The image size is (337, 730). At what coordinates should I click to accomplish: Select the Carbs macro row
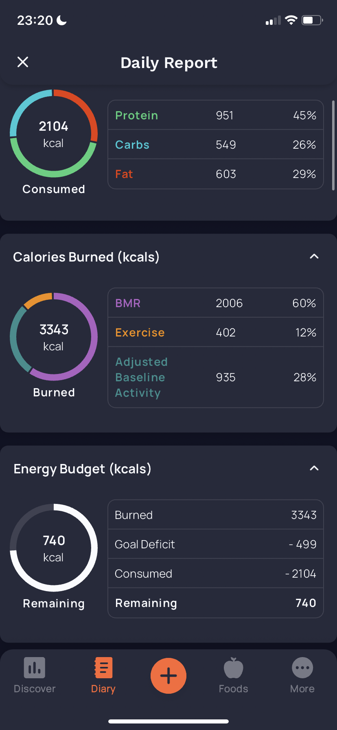216,145
